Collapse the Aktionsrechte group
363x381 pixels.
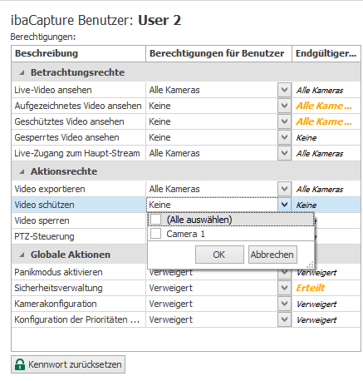[22, 171]
